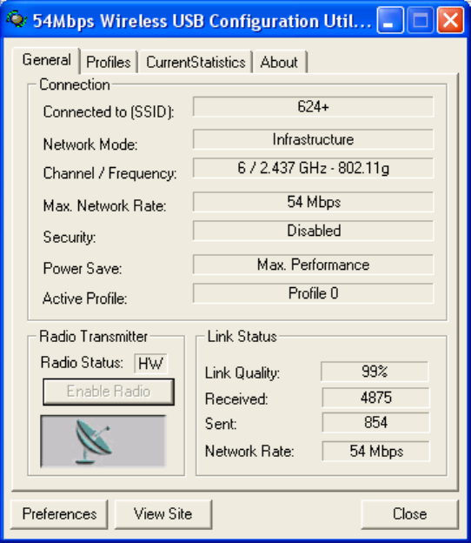This screenshot has height=543, width=471.
Task: Maximize the configuration utility window
Action: tap(421, 20)
